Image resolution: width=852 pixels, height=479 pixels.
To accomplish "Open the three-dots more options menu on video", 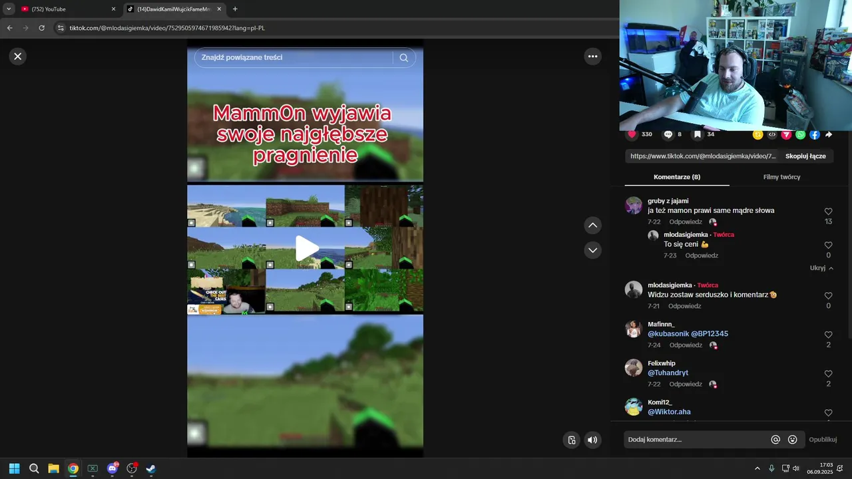I will [592, 57].
